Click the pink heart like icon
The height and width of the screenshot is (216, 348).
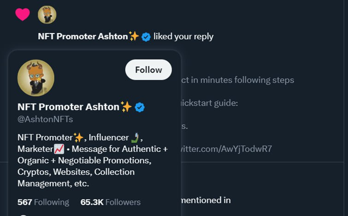tap(22, 15)
